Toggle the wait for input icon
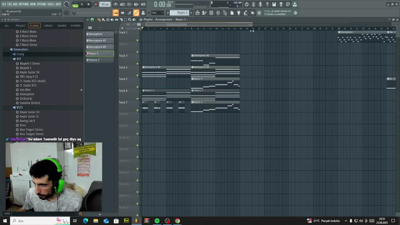Viewport: 400px width, 225px height. tap(122, 4)
